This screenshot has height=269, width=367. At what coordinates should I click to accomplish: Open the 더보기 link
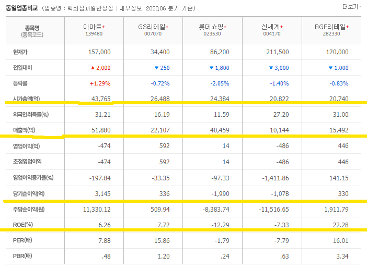coord(351,7)
